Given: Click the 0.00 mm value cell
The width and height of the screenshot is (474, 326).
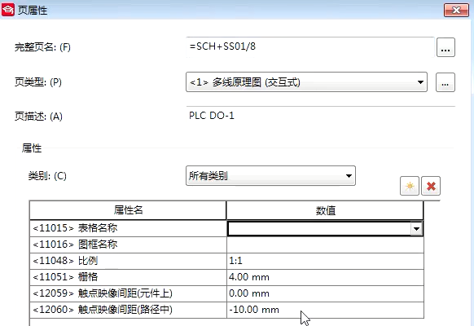Looking at the screenshot, I should (325, 293).
